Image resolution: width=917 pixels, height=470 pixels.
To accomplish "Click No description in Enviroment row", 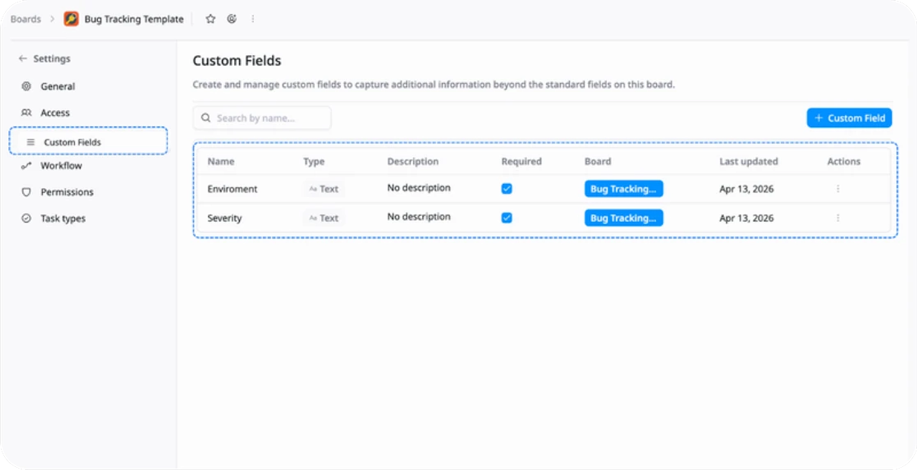I will [x=419, y=188].
